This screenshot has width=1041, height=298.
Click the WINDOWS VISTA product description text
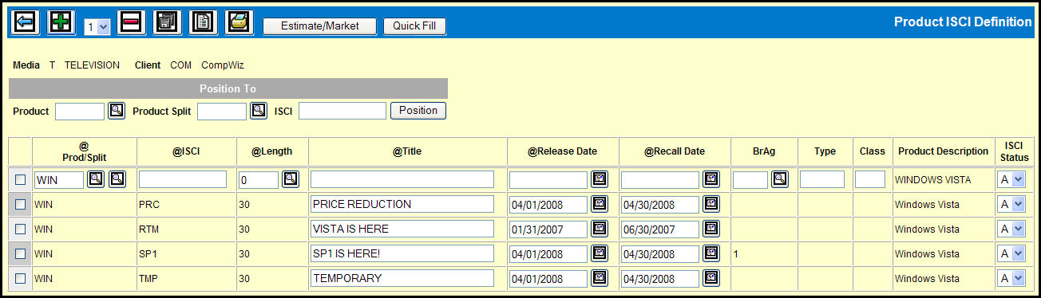point(932,180)
